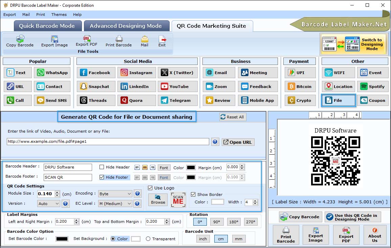This screenshot has height=248, width=391.
Task: Choose the Spotify QR code type
Action: coord(373,87)
